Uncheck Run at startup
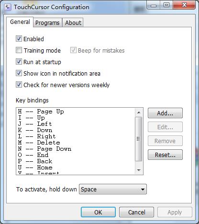This screenshot has height=224, width=199. (x=19, y=62)
